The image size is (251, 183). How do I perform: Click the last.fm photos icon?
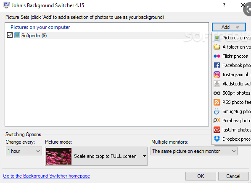coord(217,130)
